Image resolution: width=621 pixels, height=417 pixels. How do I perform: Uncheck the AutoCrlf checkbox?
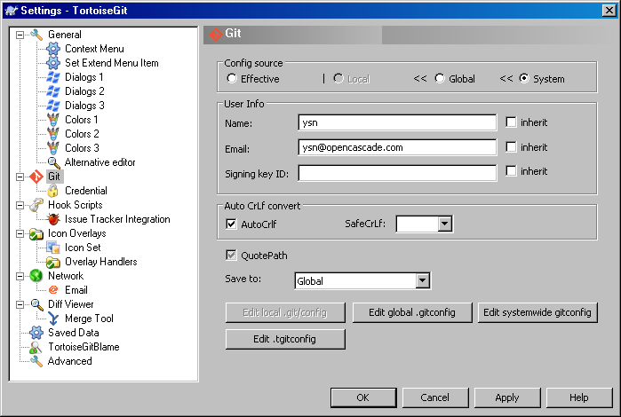point(232,224)
